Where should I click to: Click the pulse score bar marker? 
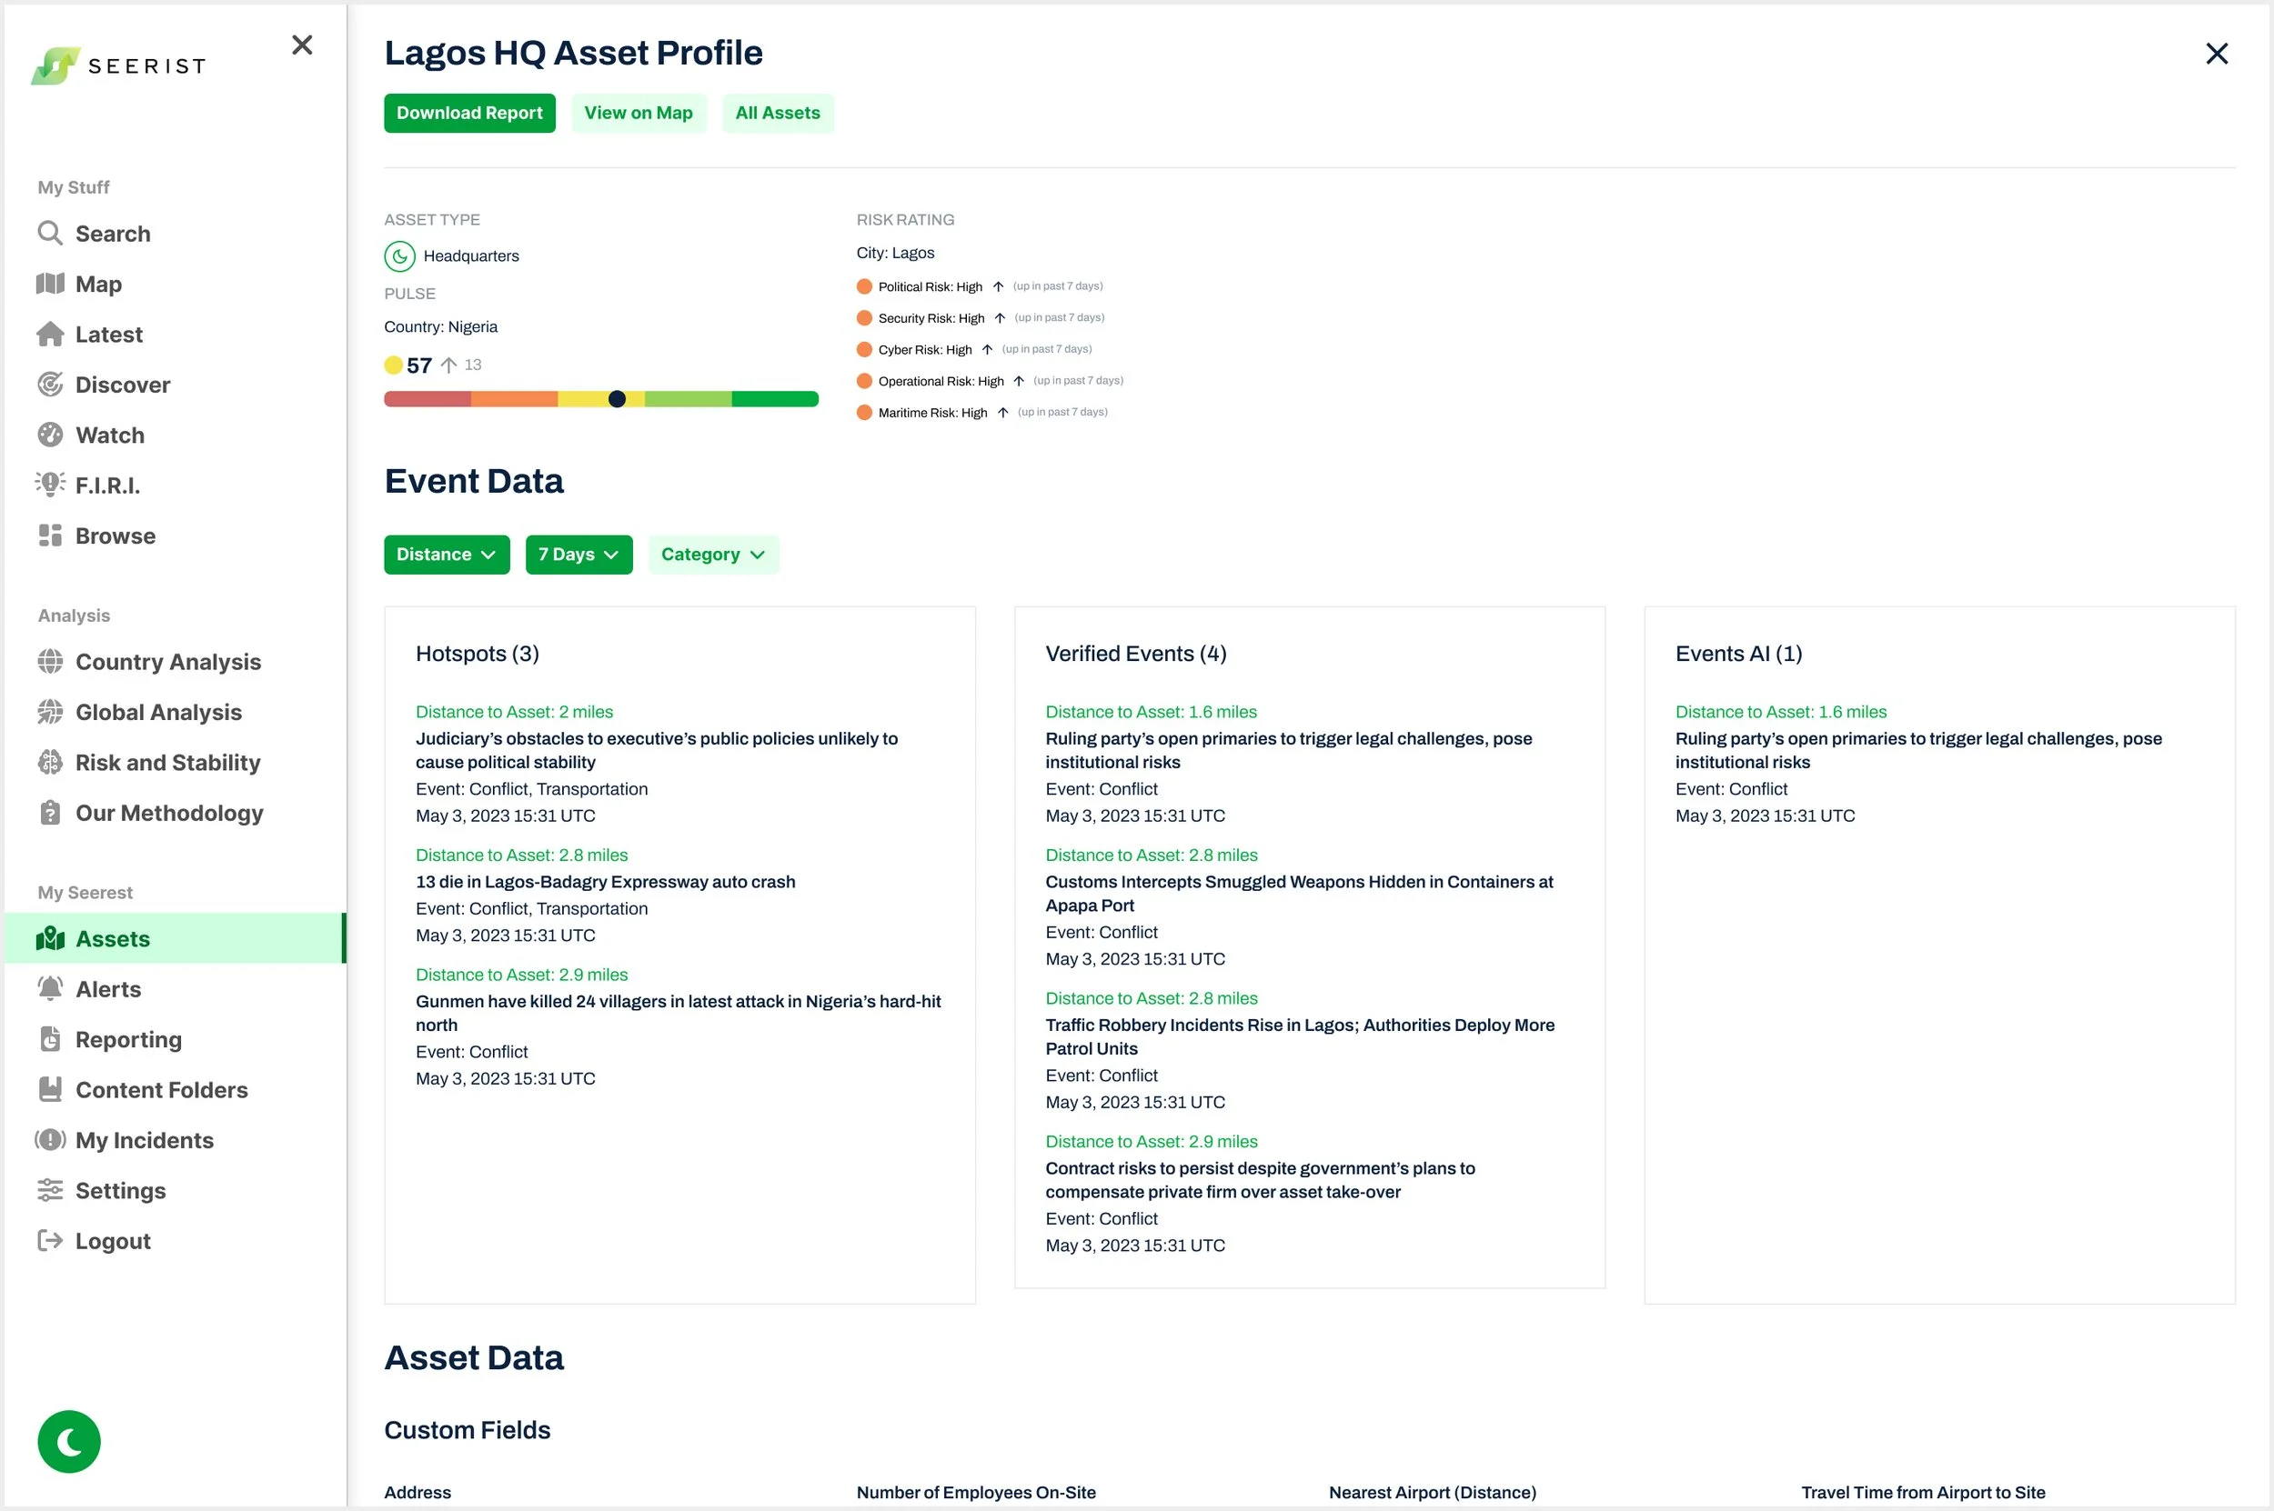point(617,399)
